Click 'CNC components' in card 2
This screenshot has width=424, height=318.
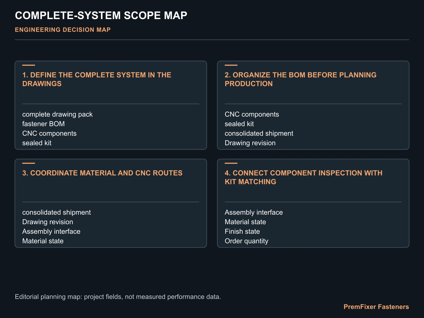pyautogui.click(x=252, y=114)
